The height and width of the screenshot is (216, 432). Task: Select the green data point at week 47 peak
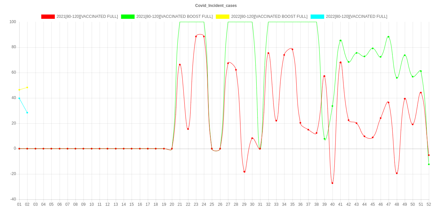coord(388,37)
